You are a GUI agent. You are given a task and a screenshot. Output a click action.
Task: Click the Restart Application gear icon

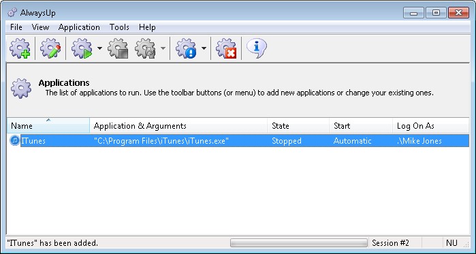point(146,48)
